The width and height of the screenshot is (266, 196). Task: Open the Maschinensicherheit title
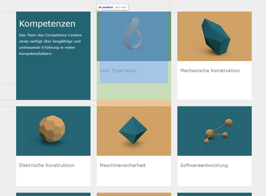click(x=123, y=165)
